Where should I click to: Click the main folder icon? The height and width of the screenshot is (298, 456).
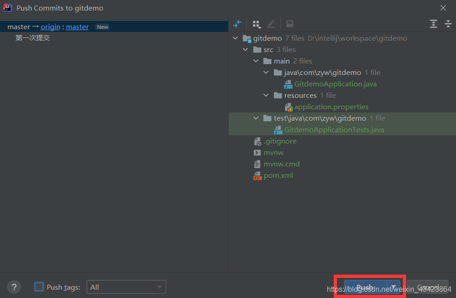267,61
